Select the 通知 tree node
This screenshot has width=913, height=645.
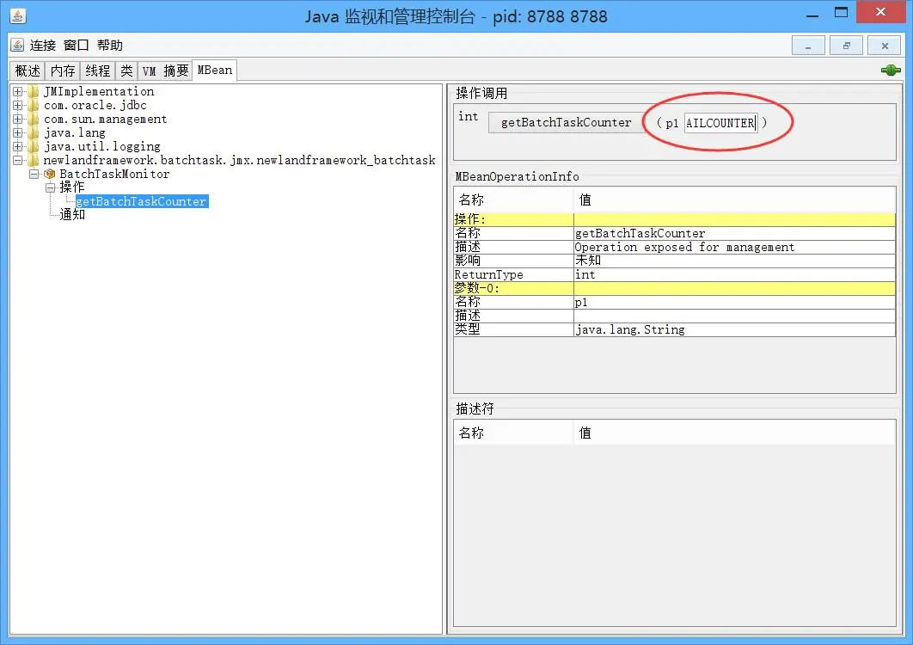click(x=72, y=215)
